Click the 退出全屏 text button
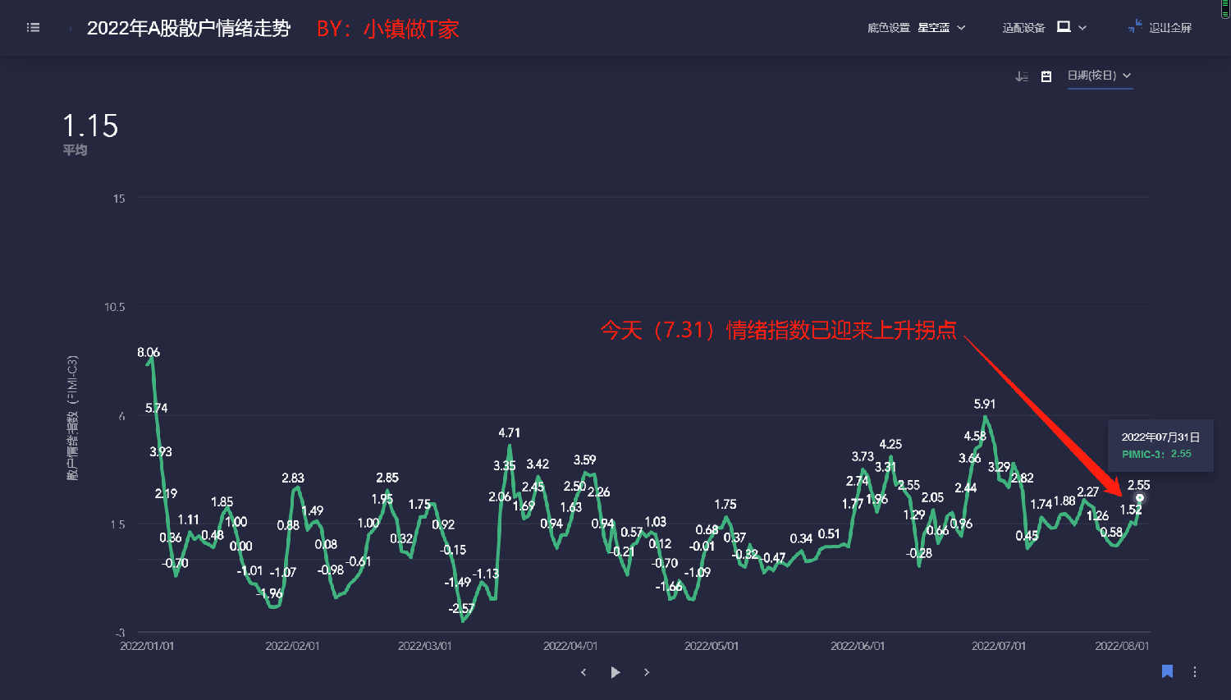Image resolution: width=1231 pixels, height=700 pixels. [x=1169, y=28]
